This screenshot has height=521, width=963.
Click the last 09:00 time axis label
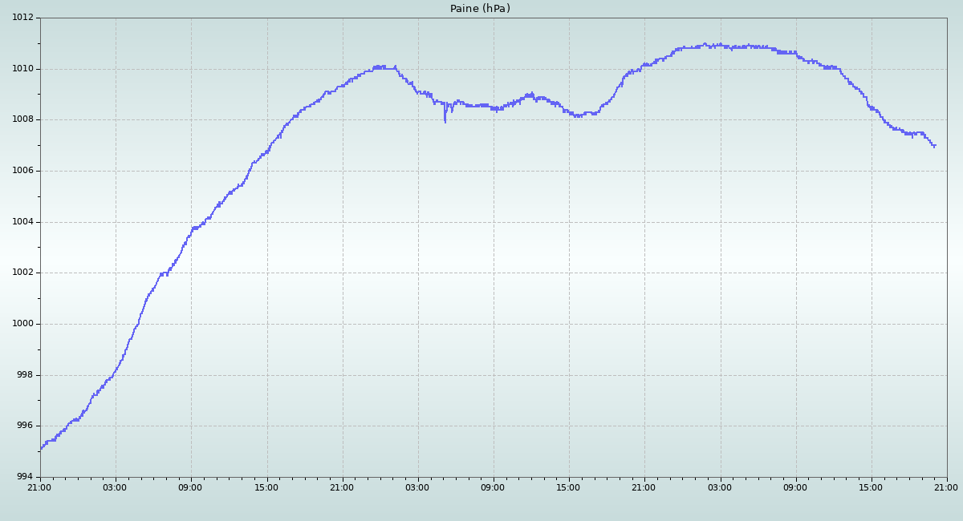point(795,487)
